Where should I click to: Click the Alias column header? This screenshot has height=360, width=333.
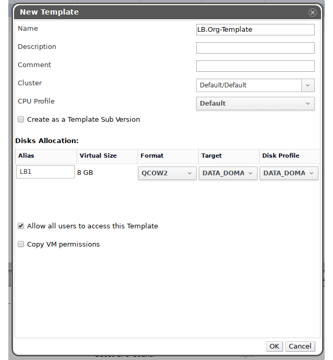click(x=26, y=156)
